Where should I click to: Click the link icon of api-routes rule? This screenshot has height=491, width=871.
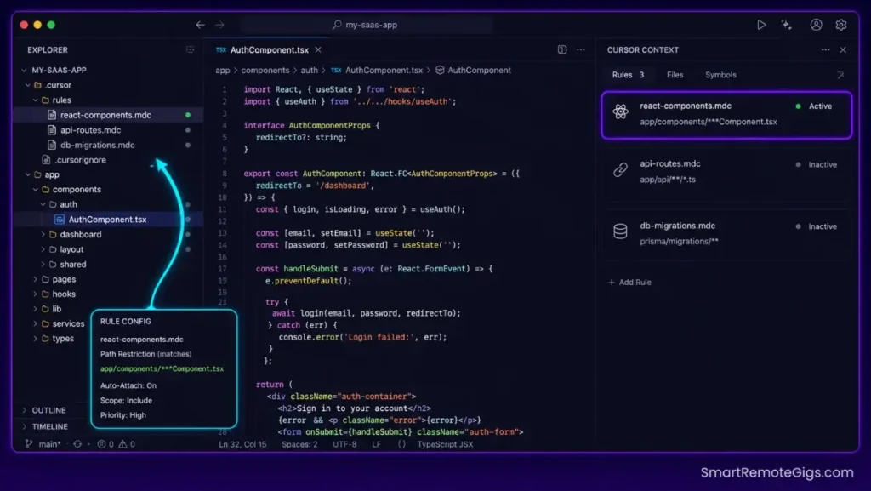tap(620, 169)
